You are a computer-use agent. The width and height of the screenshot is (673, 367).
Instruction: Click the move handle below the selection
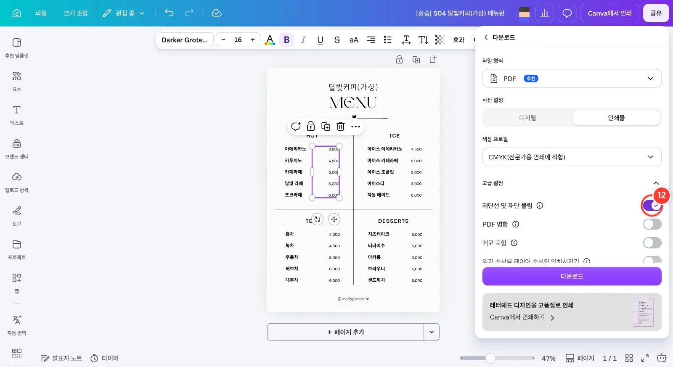(x=334, y=219)
